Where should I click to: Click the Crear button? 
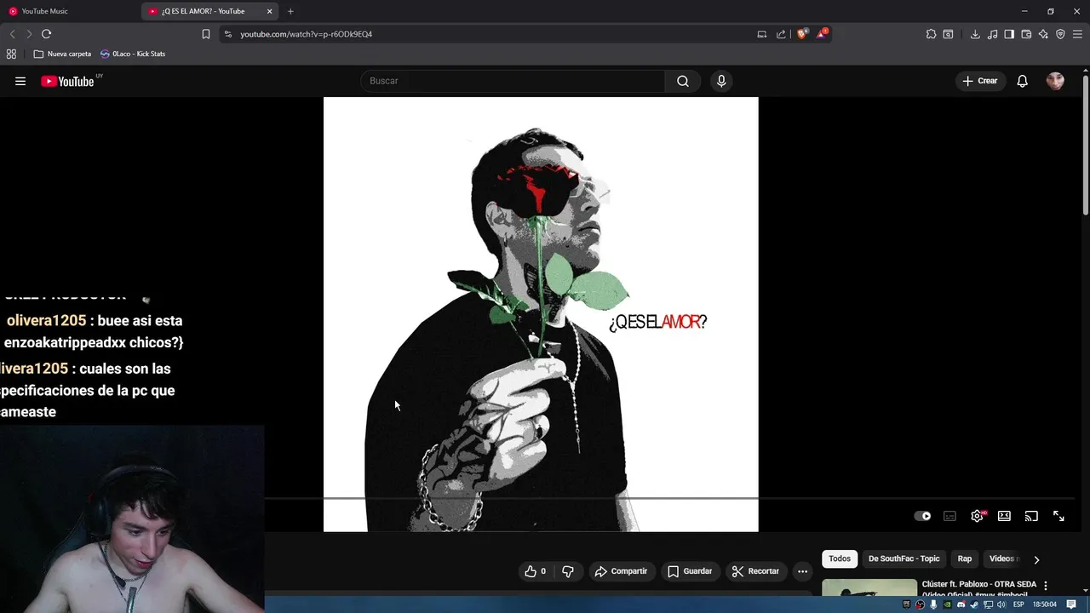click(x=980, y=81)
